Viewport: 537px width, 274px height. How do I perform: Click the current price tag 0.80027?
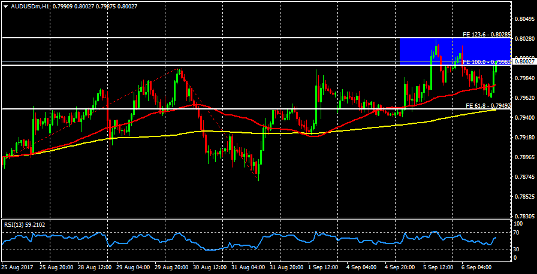tap(524, 61)
